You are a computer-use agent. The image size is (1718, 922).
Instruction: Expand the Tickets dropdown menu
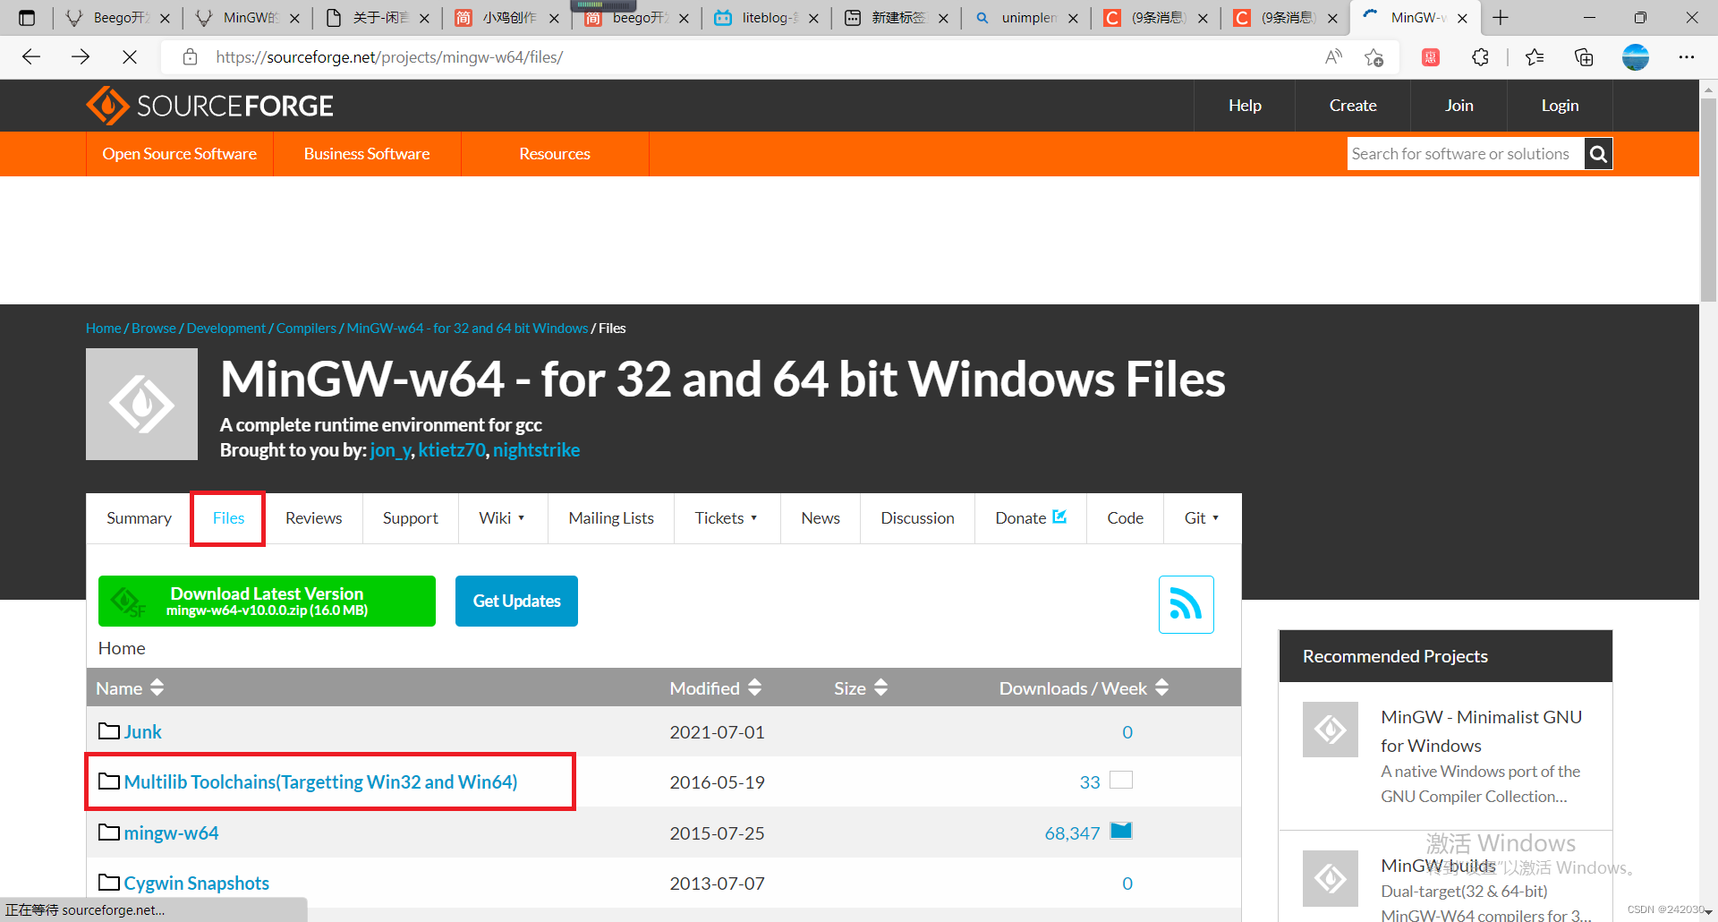[x=727, y=518]
